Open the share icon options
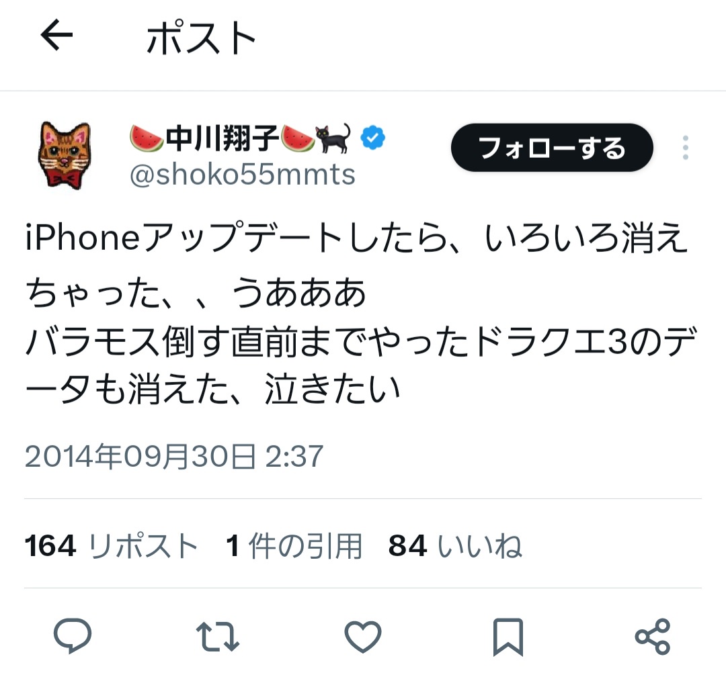Screen dimensions: 726x677 pos(652,637)
